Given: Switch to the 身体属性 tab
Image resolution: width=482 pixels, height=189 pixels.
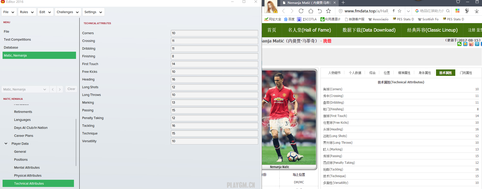Looking at the screenshot, I should 425,73.
